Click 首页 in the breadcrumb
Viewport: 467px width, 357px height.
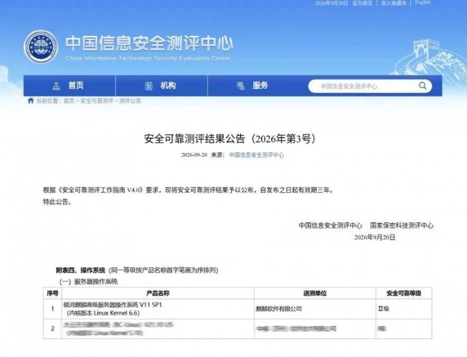(x=69, y=101)
